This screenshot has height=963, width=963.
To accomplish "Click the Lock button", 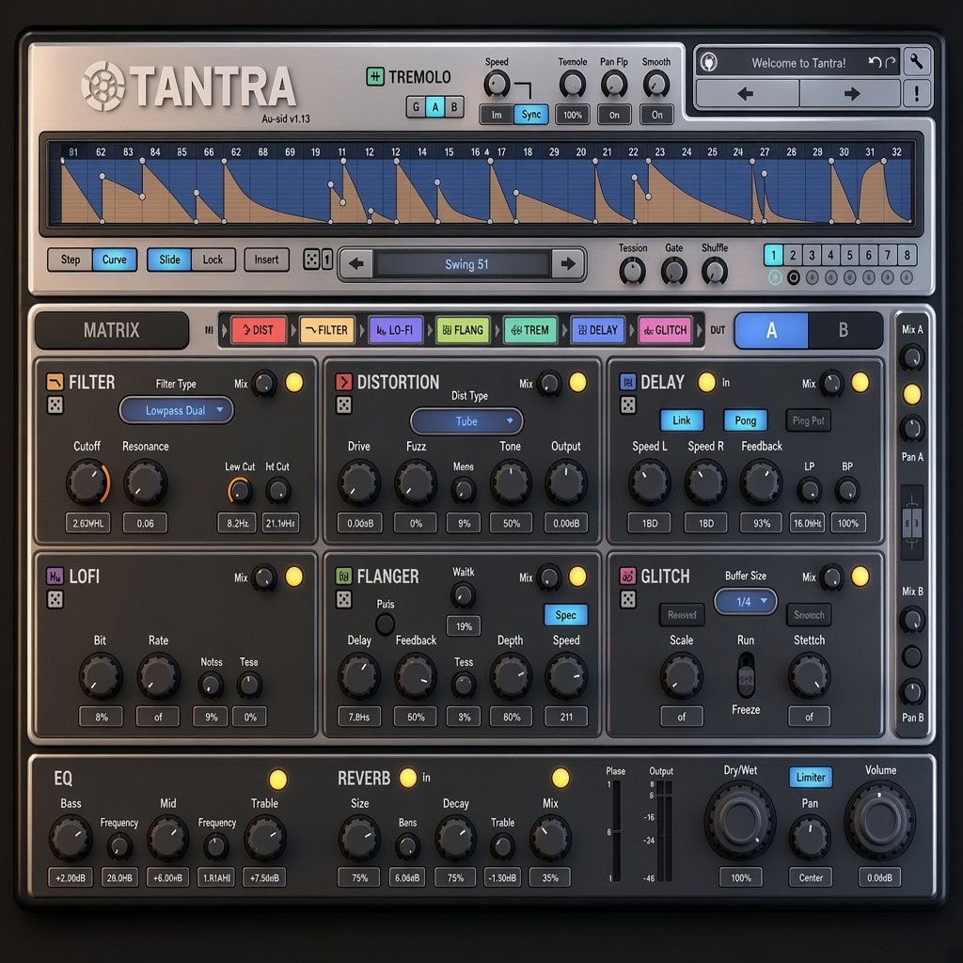I will point(213,260).
